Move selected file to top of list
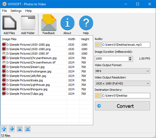 coord(20,129)
